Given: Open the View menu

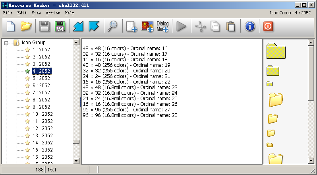Looking at the screenshot, I should pyautogui.click(x=36, y=13).
